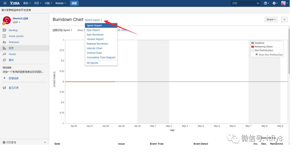
Task: Click the Guideline legend gray swatch
Action: (x=252, y=43)
